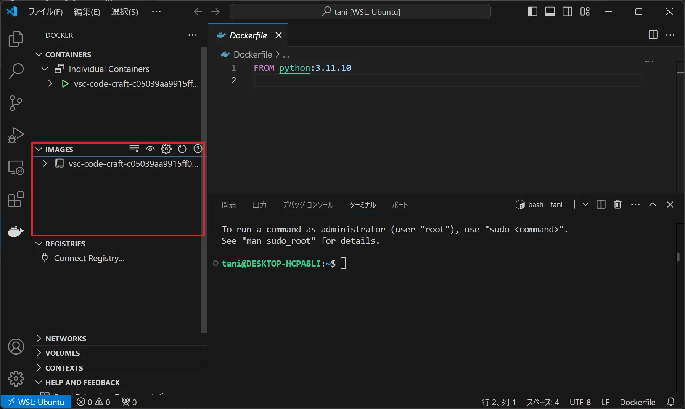Open the ファイル(F) menu
The width and height of the screenshot is (685, 409).
[45, 12]
